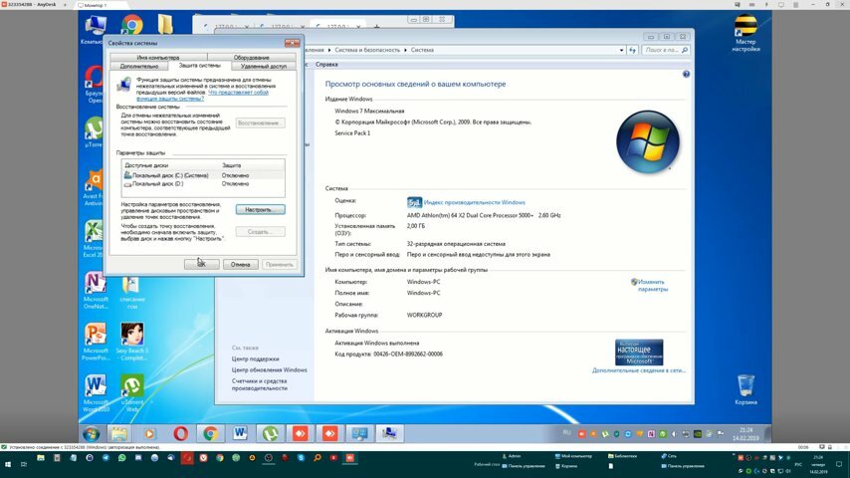The width and height of the screenshot is (850, 478).
Task: Confirm with OK button
Action: pos(202,264)
